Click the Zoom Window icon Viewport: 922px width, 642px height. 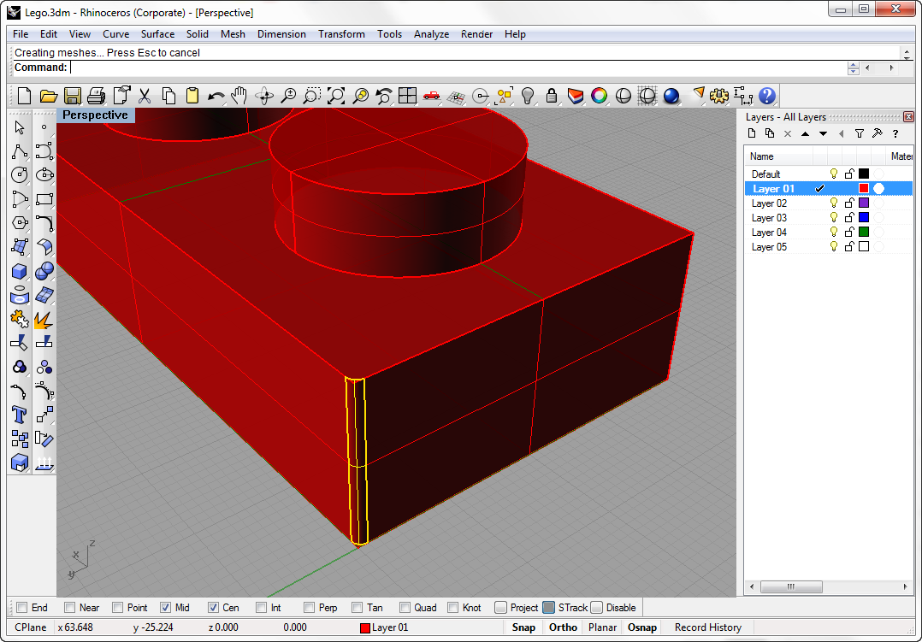pos(311,96)
